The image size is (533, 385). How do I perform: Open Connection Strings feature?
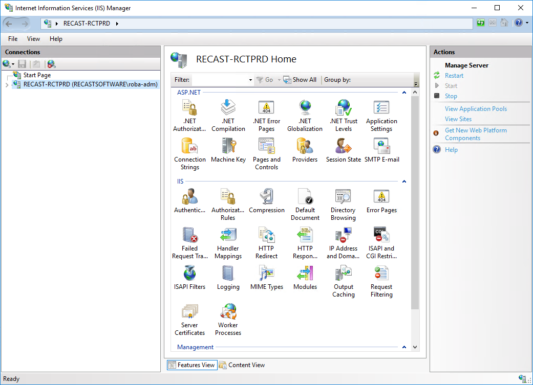coord(189,154)
